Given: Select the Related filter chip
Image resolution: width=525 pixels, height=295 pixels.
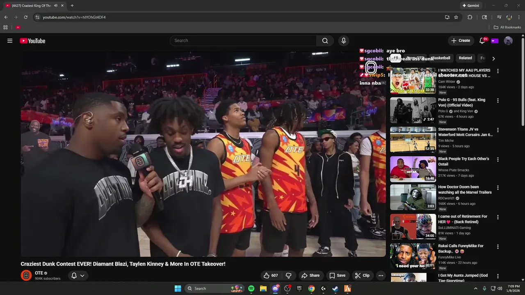Looking at the screenshot, I should 465,58.
